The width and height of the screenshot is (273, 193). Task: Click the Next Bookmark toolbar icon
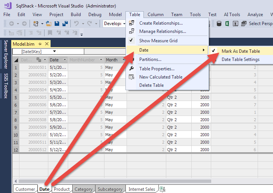click(x=67, y=33)
